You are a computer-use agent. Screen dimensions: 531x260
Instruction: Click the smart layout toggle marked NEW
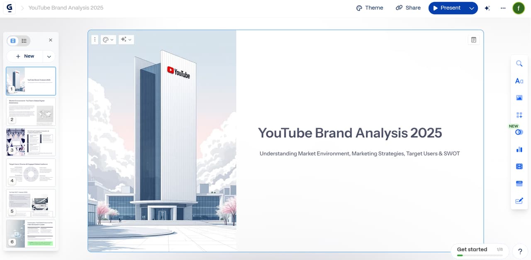(518, 132)
